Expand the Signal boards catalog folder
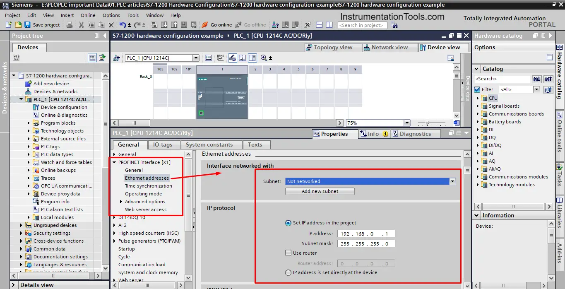565x289 pixels. tap(478, 106)
